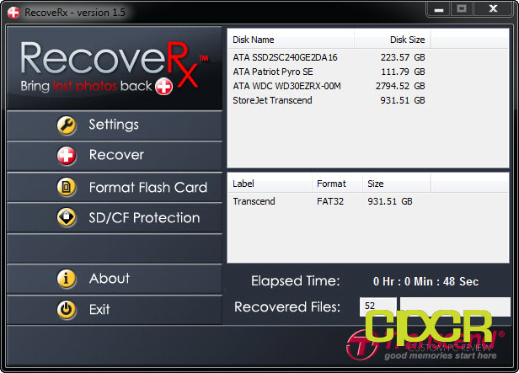Click the FAT32 format cell
Viewport: 519px width, 373px height.
pyautogui.click(x=330, y=201)
